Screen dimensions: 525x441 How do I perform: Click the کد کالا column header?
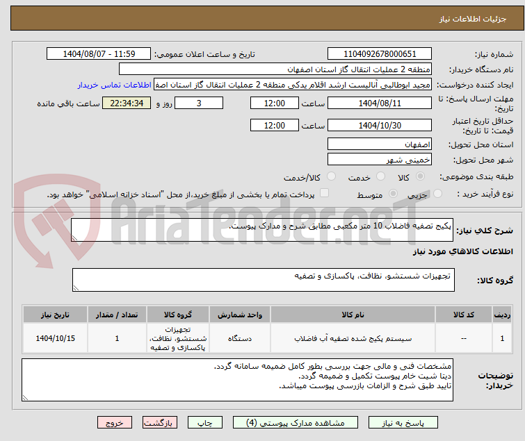point(464,315)
